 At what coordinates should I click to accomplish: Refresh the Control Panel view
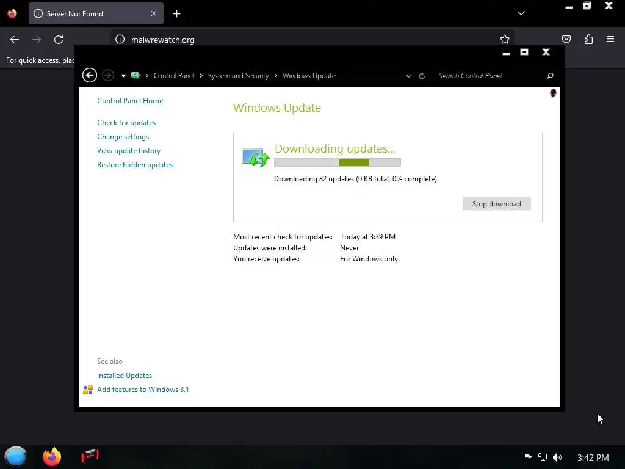(x=422, y=76)
